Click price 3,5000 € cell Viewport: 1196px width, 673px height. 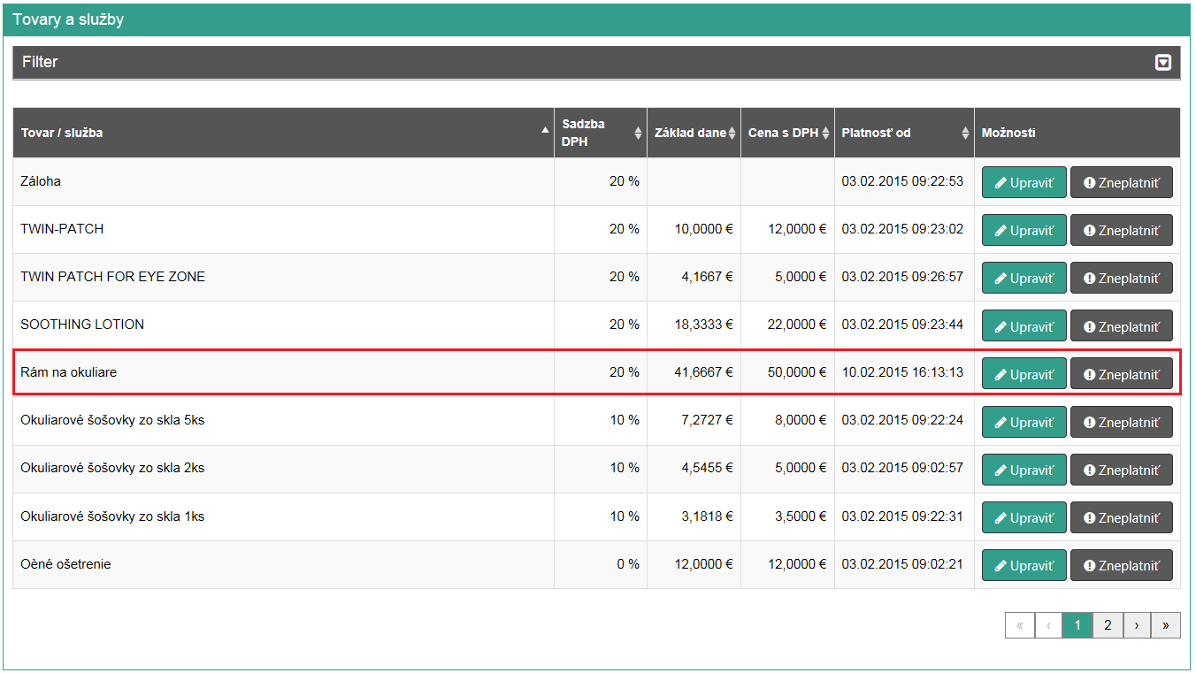(x=788, y=516)
